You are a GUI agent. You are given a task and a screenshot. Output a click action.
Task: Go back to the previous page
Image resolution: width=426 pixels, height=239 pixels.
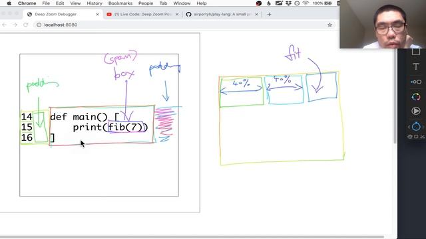(x=5, y=25)
